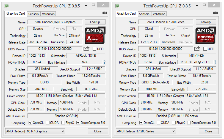Switch to Sensors tab in right window
This screenshot has width=224, height=139.
(x=144, y=14)
